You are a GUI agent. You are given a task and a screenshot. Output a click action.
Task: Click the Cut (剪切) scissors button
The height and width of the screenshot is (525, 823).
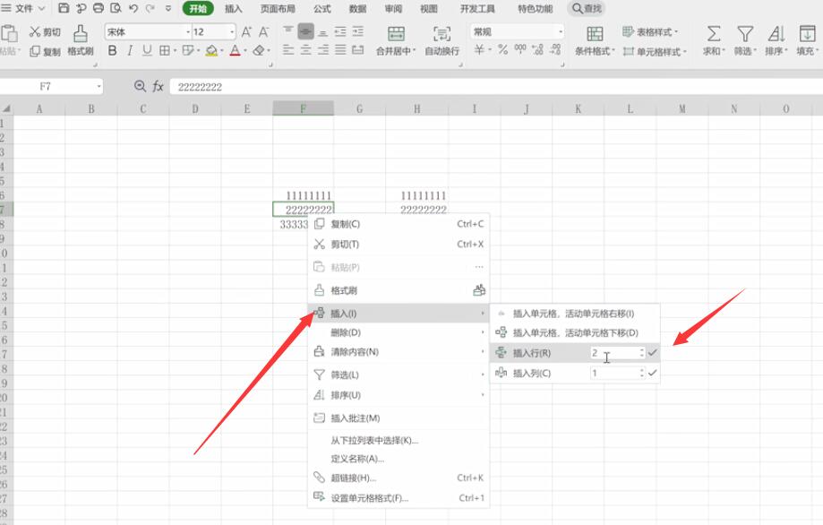pos(45,32)
